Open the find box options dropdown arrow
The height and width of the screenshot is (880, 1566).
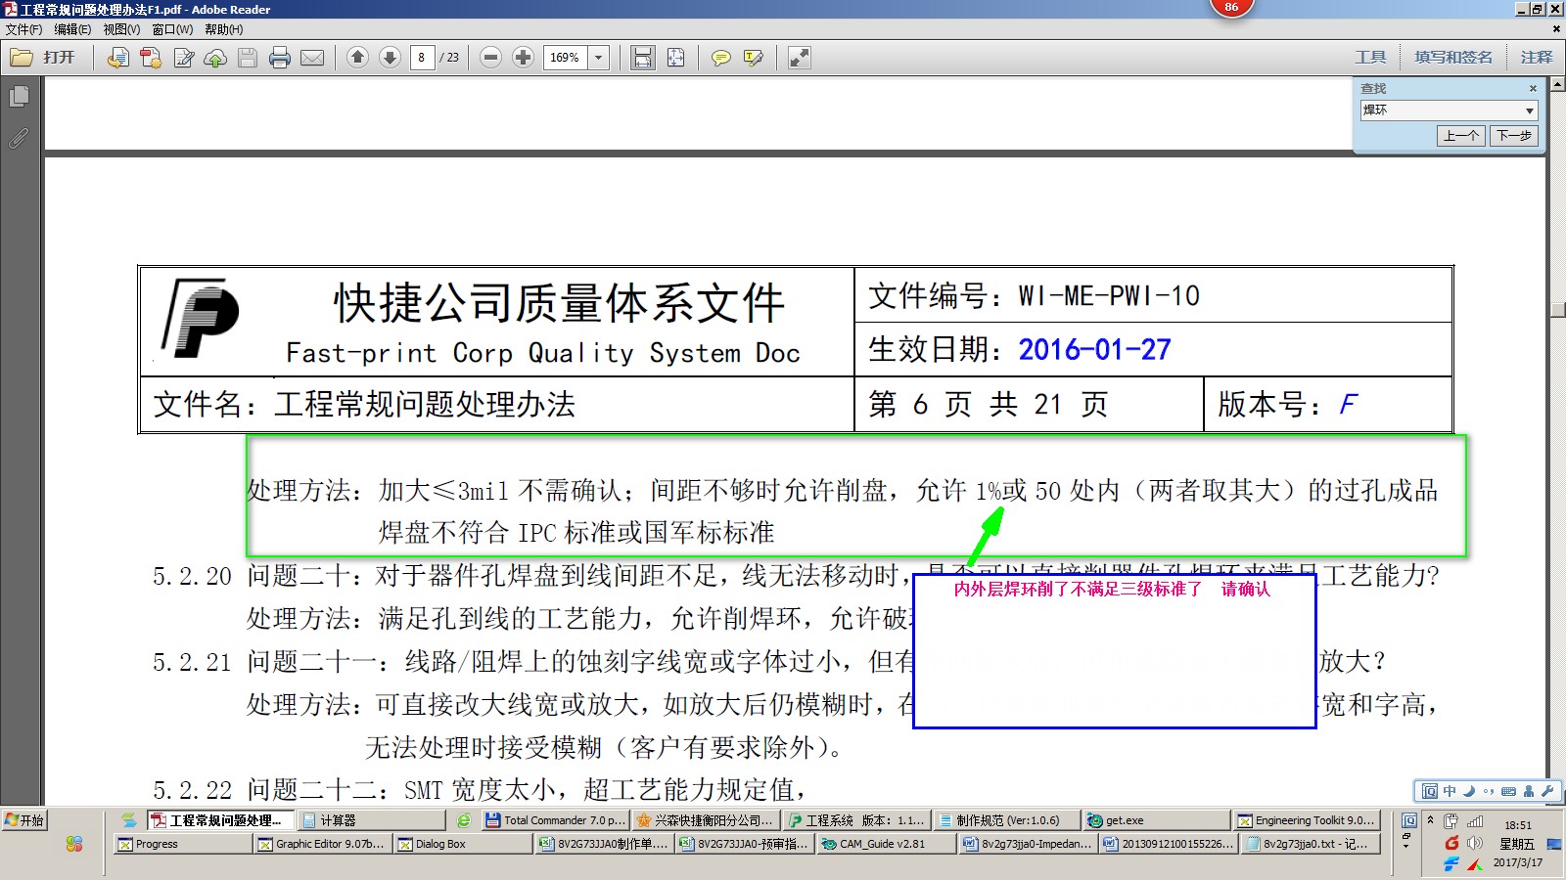[x=1530, y=110]
